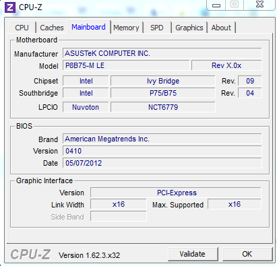This screenshot has width=277, height=266.
Task: Click the Nuvoton LPCIO vendor field
Action: pos(86,107)
